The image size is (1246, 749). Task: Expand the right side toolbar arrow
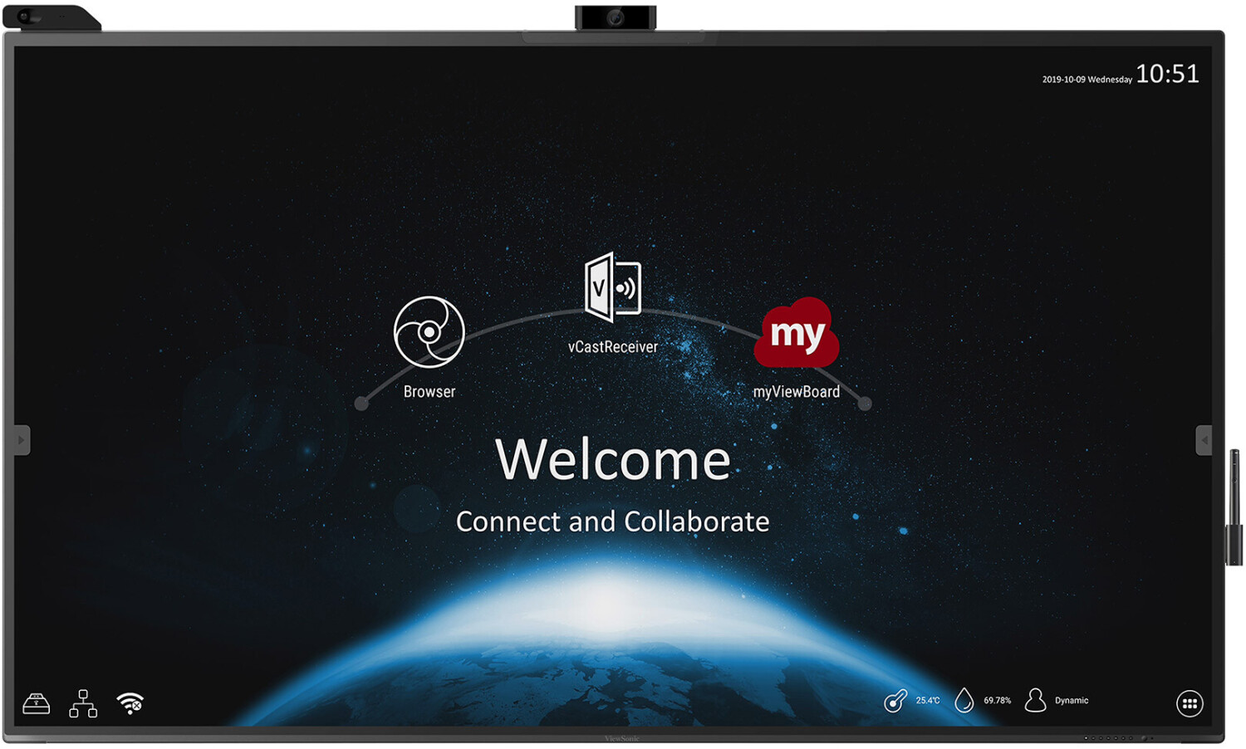pyautogui.click(x=1204, y=440)
